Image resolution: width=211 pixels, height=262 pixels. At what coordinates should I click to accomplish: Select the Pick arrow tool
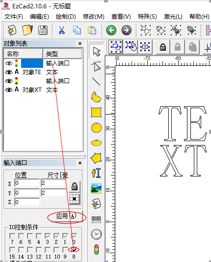[x=96, y=52]
